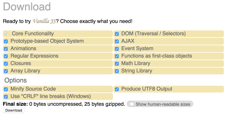Click the Core Functionality label text
Image resolution: width=233 pixels, height=119 pixels.
[33, 34]
